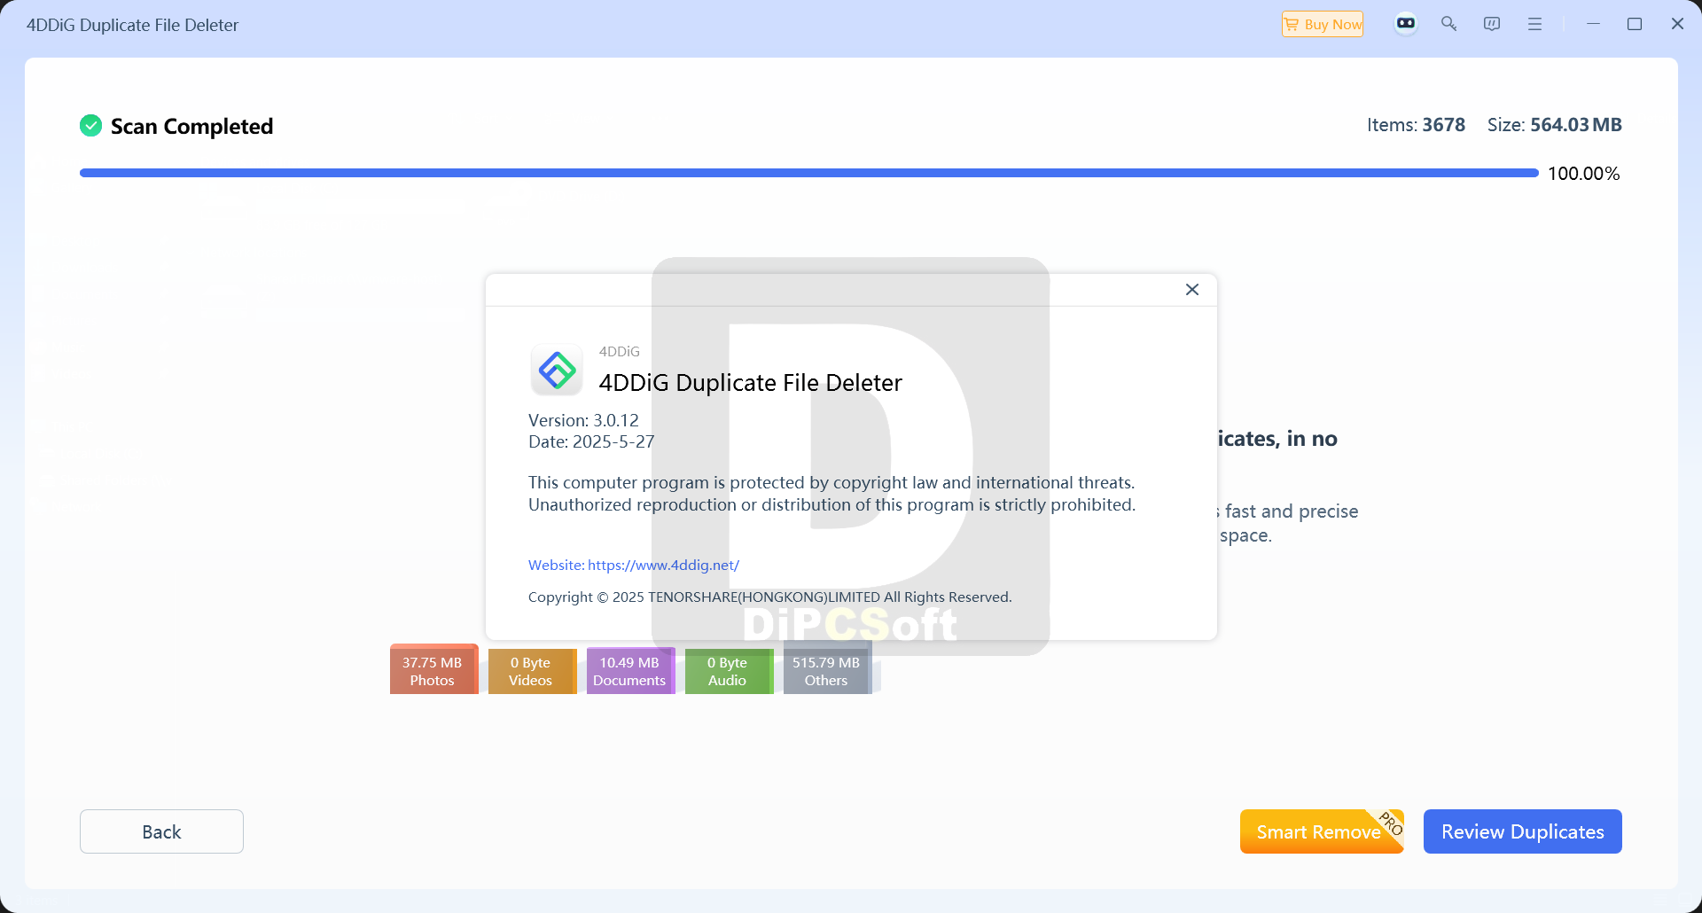Maximize the 4DDiG window

1635,24
